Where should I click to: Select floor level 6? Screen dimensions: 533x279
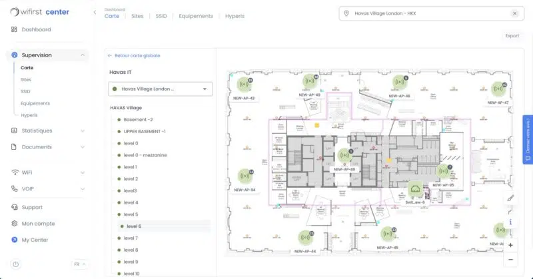[x=134, y=226]
